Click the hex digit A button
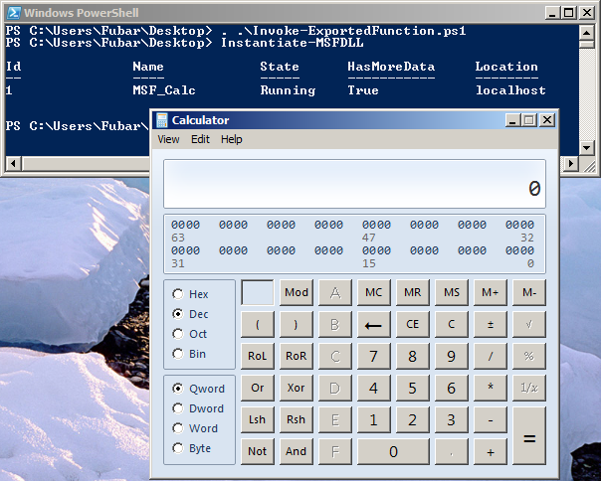Image resolution: width=601 pixels, height=481 pixels. coord(335,292)
